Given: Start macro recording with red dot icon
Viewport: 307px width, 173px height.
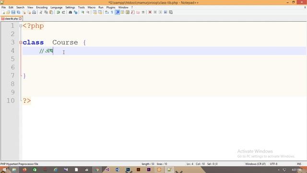Looking at the screenshot, I should click(150, 12).
